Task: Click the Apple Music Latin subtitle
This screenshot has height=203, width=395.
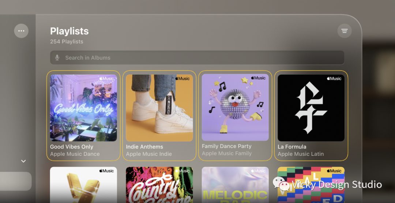Action: (301, 154)
